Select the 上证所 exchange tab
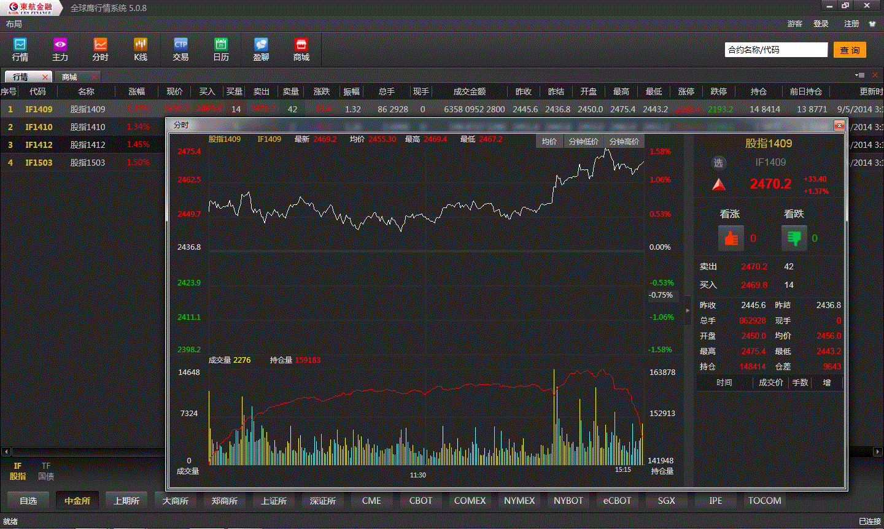This screenshot has width=884, height=529. 274,501
